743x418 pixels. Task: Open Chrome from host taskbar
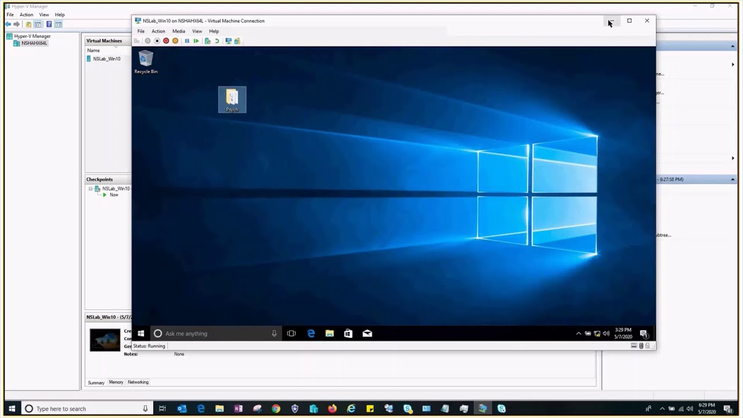point(276,409)
